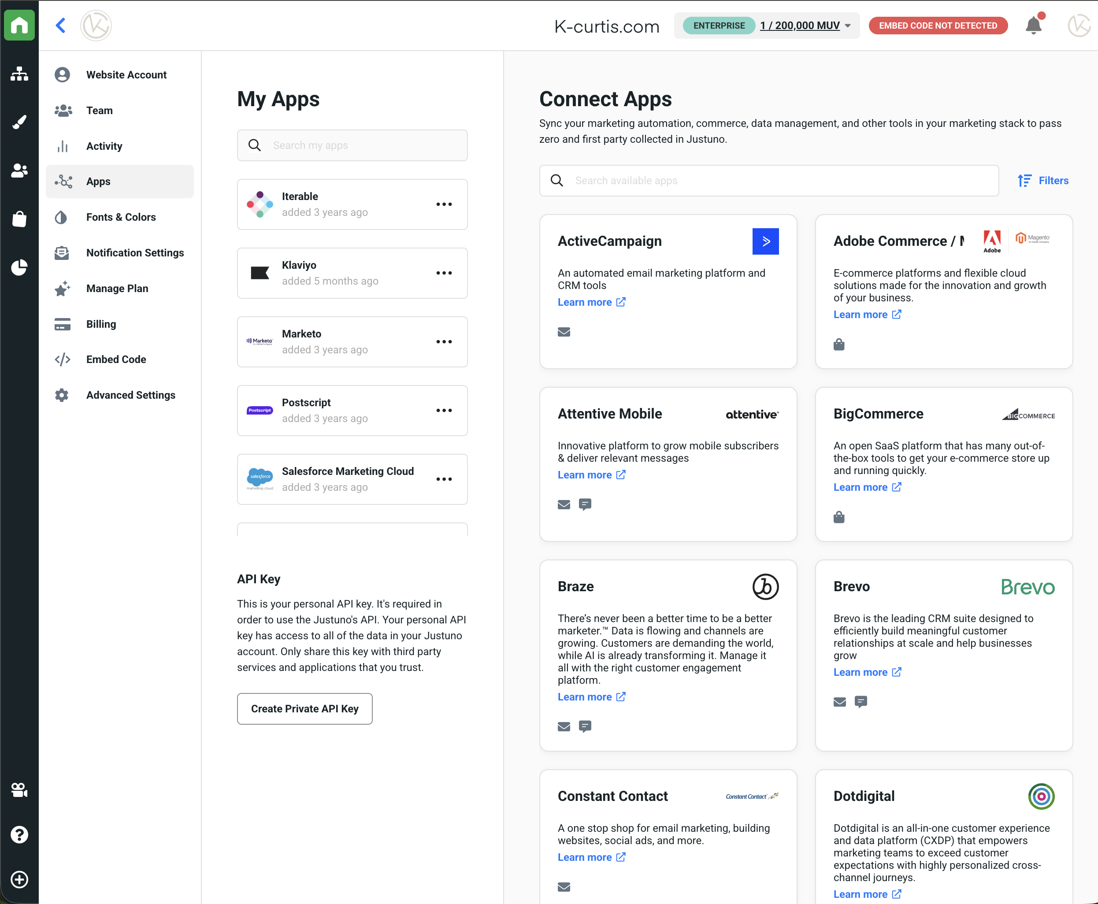Click the BigCommerce logo
This screenshot has height=904, width=1098.
point(1028,415)
